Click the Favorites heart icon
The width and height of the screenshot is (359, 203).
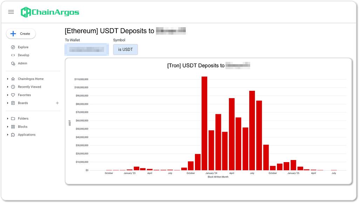tap(13, 95)
